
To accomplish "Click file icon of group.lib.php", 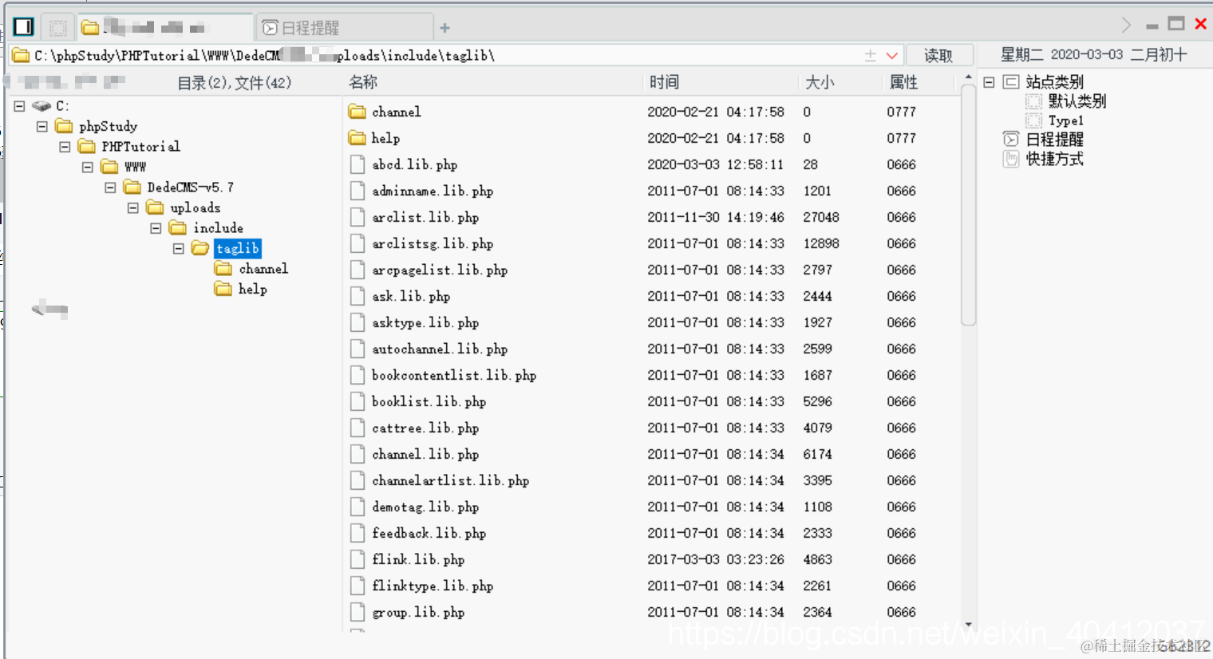I will pos(358,612).
